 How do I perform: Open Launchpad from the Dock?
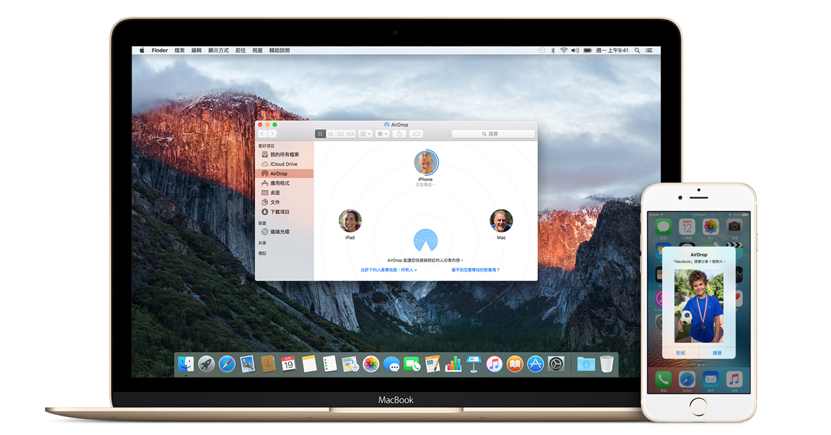click(x=206, y=364)
